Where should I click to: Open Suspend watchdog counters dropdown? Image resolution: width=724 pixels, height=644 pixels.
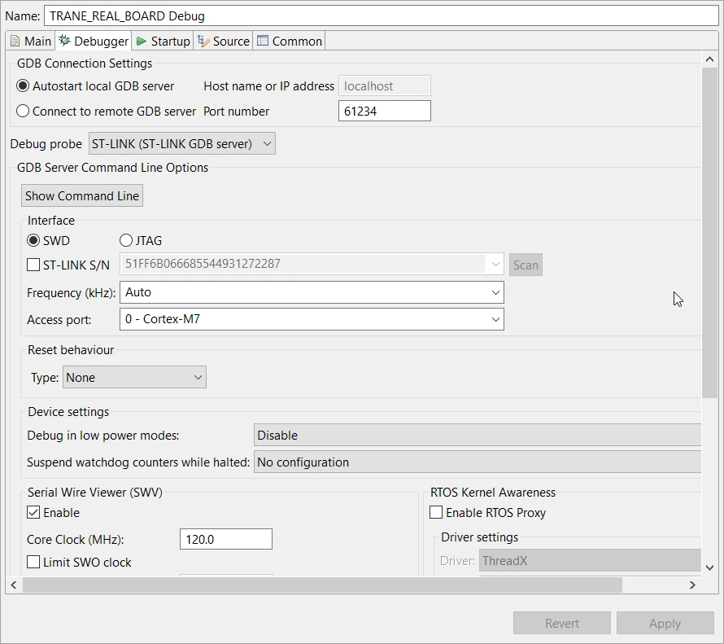[478, 462]
